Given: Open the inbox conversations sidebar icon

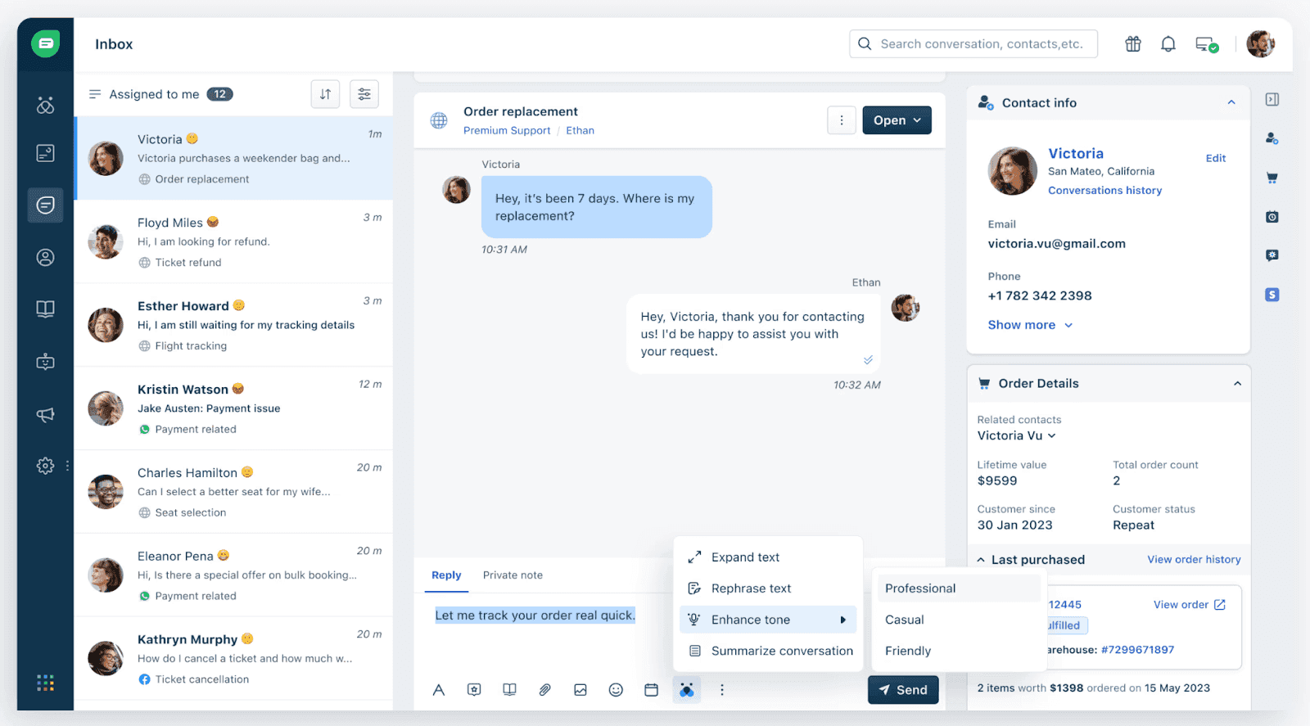Looking at the screenshot, I should coord(46,205).
